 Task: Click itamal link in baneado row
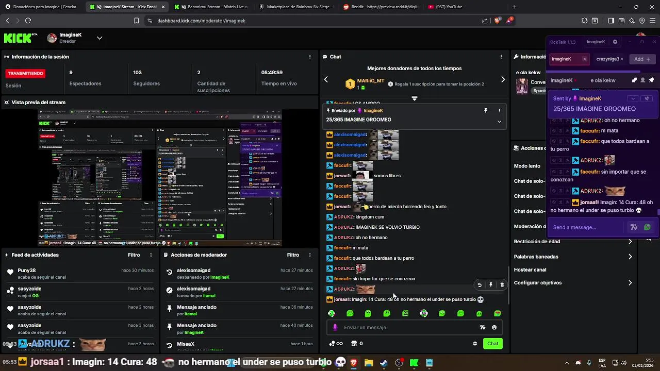(209, 296)
